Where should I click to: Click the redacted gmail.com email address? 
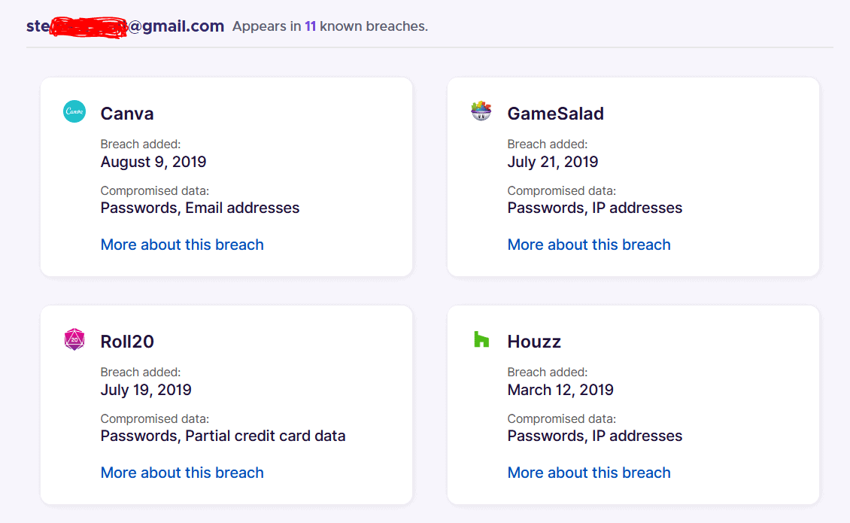(x=125, y=26)
